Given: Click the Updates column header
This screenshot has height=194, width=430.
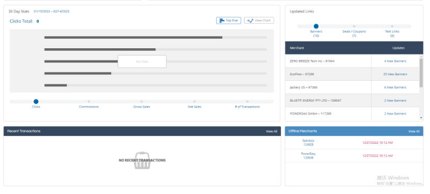Looking at the screenshot, I should (398, 48).
